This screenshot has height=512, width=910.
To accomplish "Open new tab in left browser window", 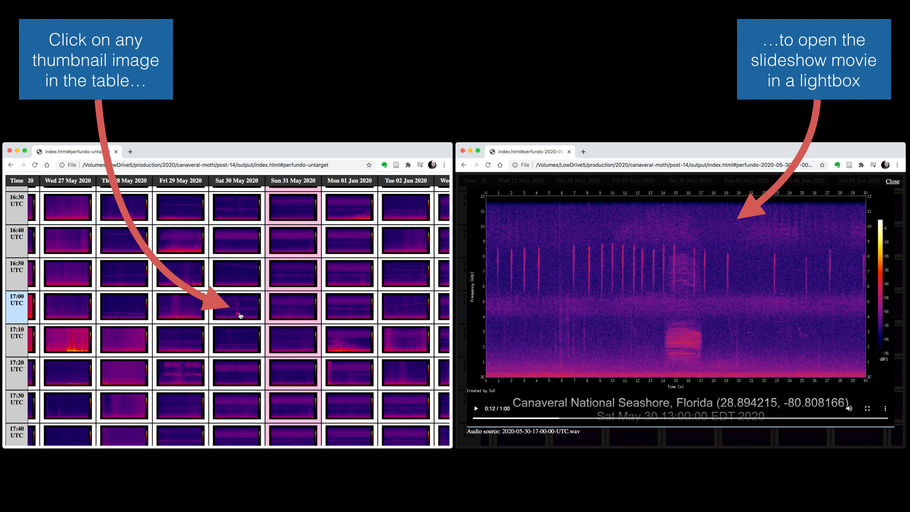I will [130, 152].
